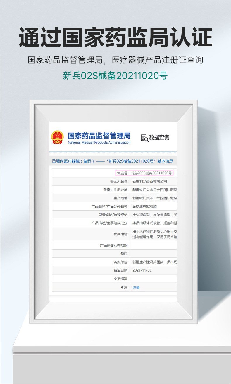Select 产品存储及有效期 label cell

click(91, 245)
